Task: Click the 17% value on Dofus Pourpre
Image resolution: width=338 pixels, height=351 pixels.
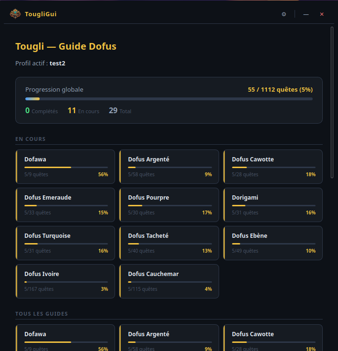Action: pyautogui.click(x=207, y=213)
